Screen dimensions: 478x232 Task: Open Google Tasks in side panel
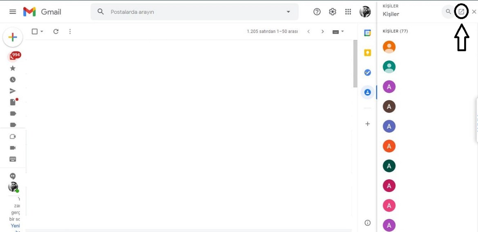pos(367,72)
